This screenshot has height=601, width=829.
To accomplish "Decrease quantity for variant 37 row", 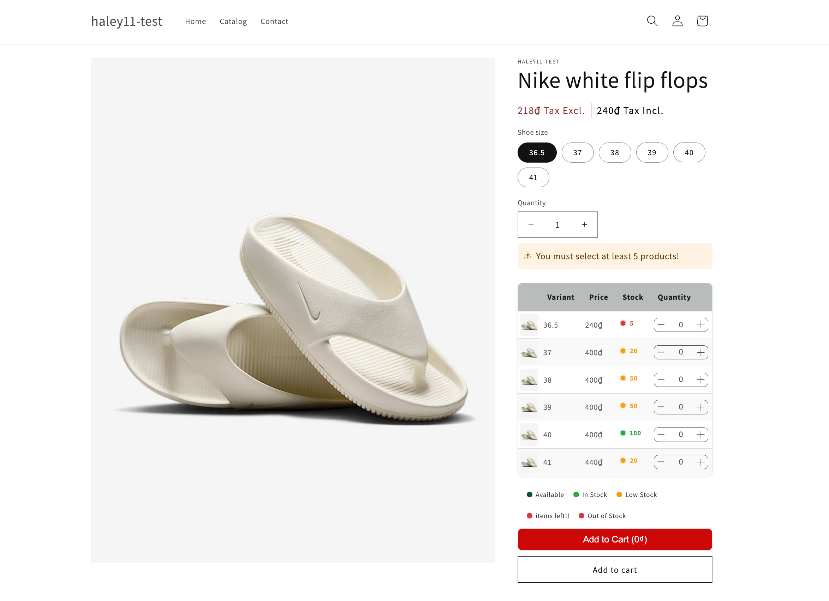I will click(661, 352).
